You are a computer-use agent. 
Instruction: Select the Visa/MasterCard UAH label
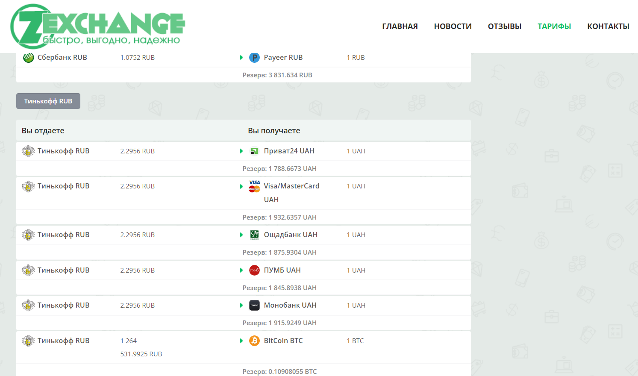[x=291, y=193]
